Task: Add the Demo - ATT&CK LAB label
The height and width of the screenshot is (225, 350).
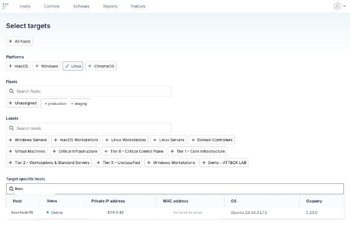Action: [224, 163]
